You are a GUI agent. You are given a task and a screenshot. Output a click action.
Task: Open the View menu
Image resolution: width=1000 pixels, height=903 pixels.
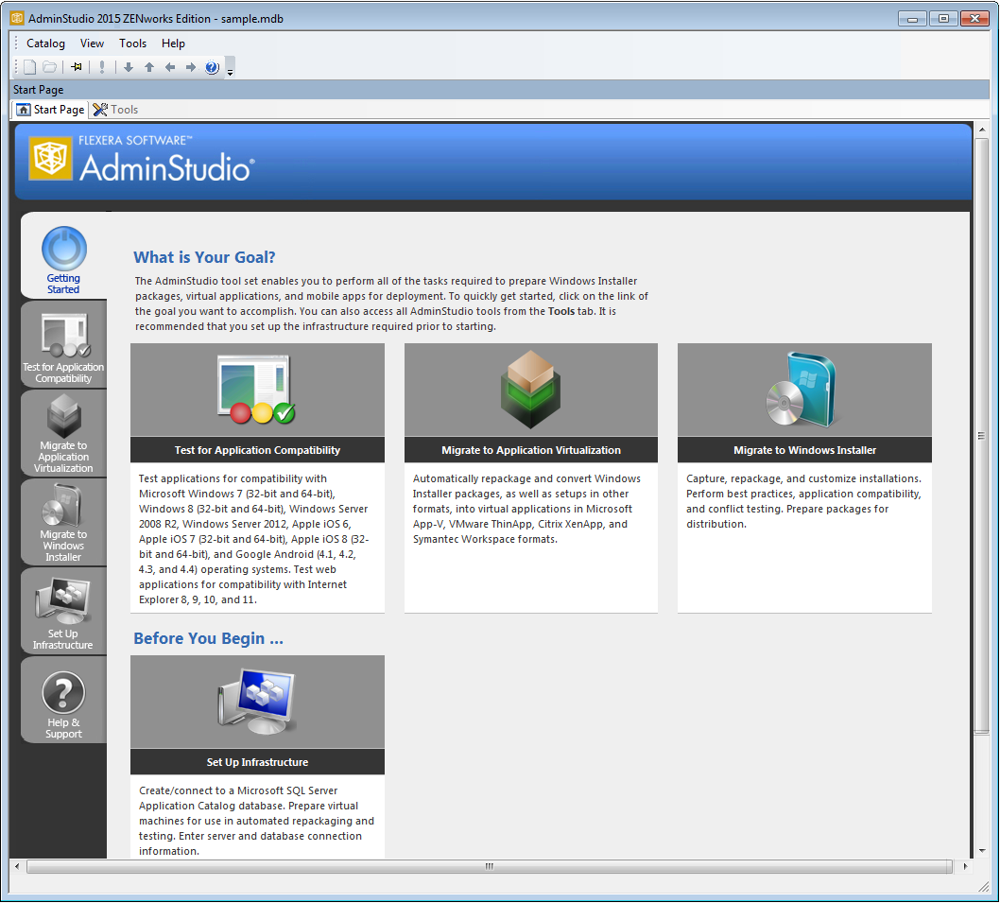click(x=92, y=43)
